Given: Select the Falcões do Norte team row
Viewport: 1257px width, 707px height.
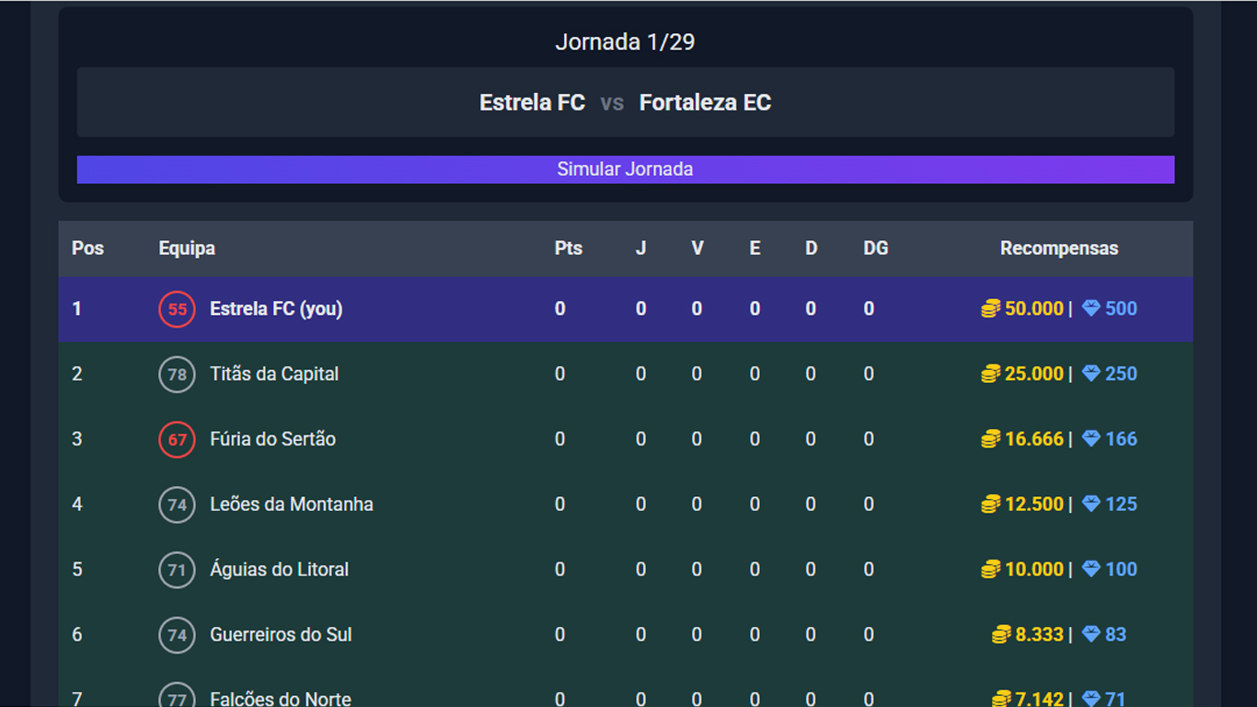Looking at the screenshot, I should tap(626, 692).
